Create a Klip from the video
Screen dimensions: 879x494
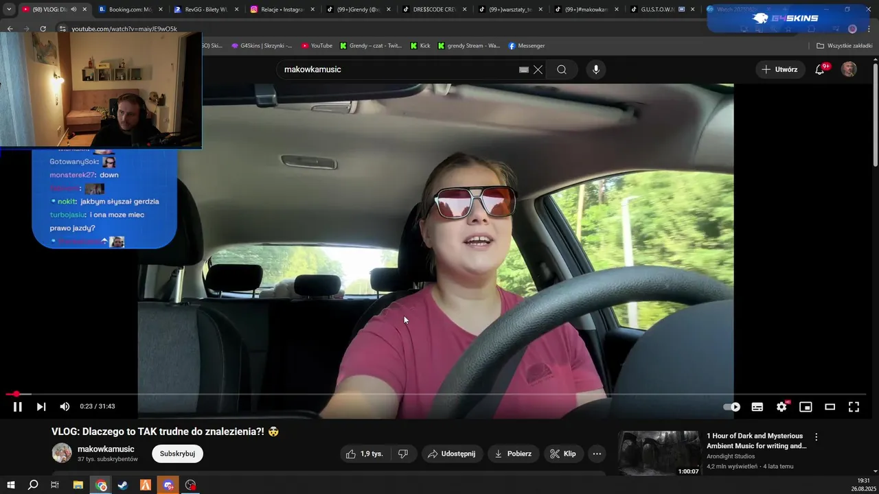(x=563, y=454)
